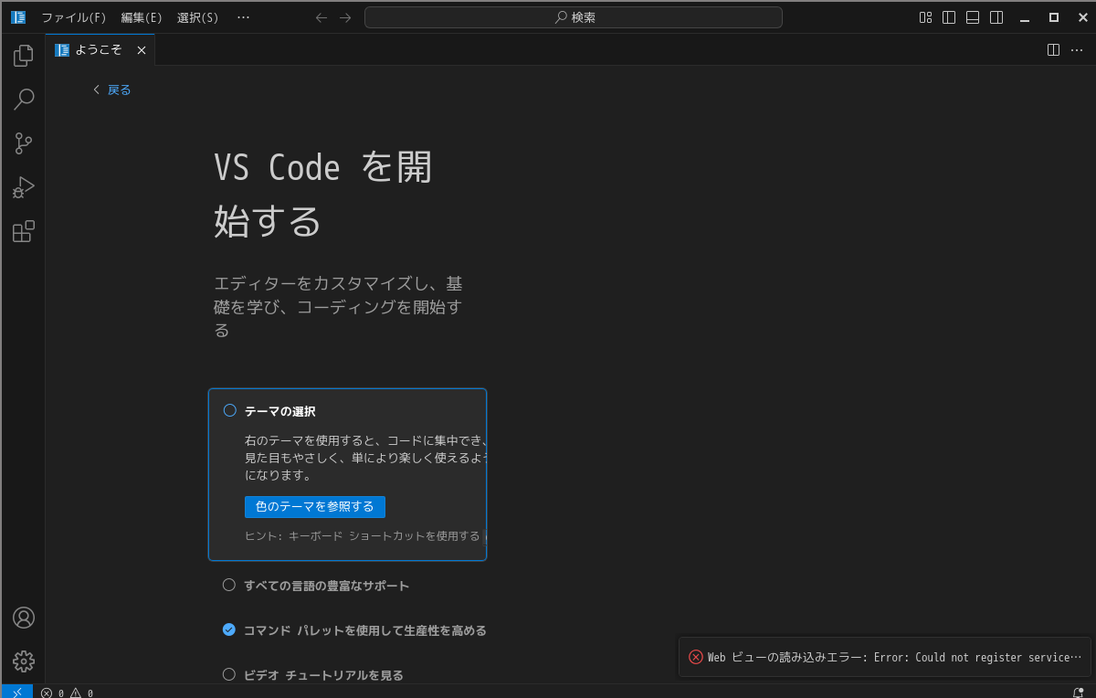This screenshot has height=698, width=1096.
Task: Open editor more actions ellipsis
Action: pos(1077,49)
